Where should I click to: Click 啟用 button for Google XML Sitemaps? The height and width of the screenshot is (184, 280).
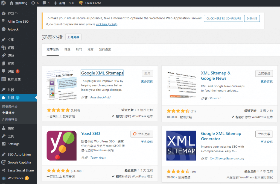[x=147, y=73]
